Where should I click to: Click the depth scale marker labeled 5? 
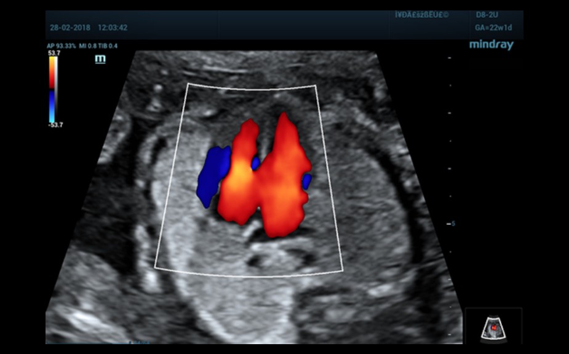453,224
